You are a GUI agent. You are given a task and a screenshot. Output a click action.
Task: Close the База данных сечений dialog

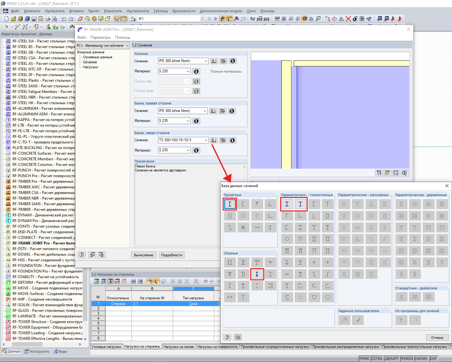pos(447,186)
